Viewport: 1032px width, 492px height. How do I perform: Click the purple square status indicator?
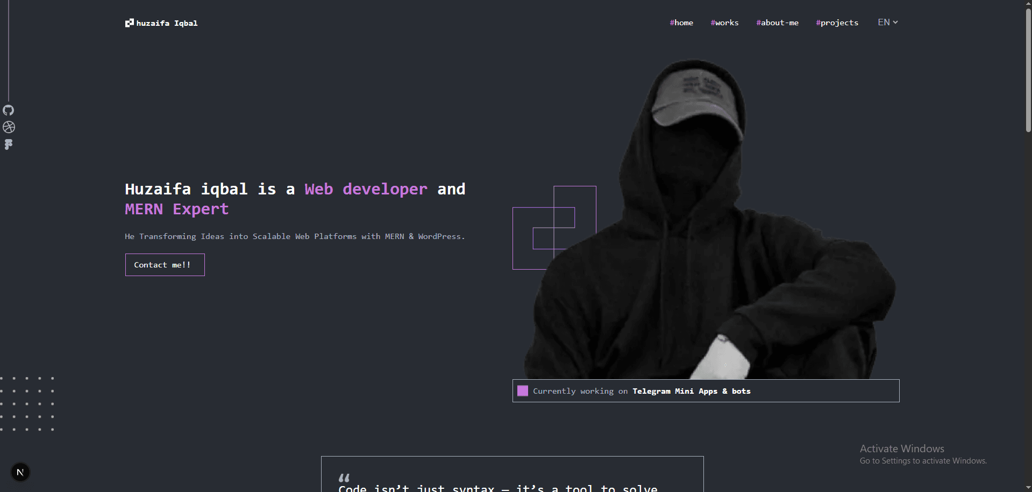point(523,391)
